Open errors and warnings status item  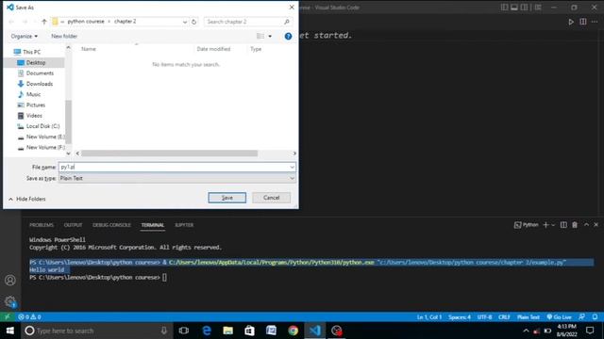pyautogui.click(x=29, y=317)
